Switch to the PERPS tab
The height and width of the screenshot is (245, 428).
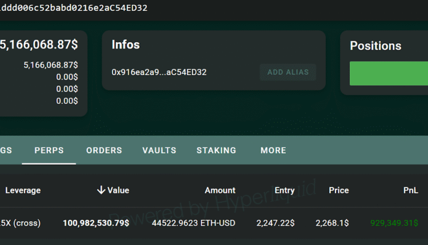(x=49, y=150)
